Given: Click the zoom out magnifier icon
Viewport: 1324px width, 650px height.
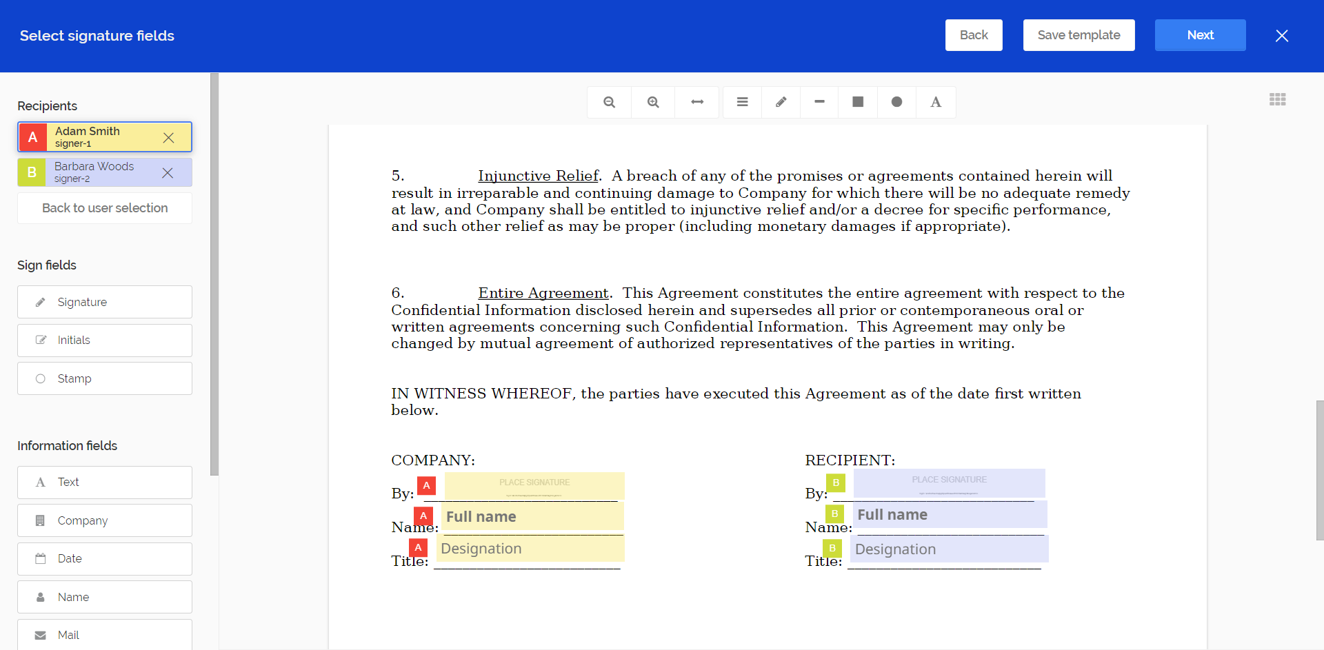Looking at the screenshot, I should 609,102.
